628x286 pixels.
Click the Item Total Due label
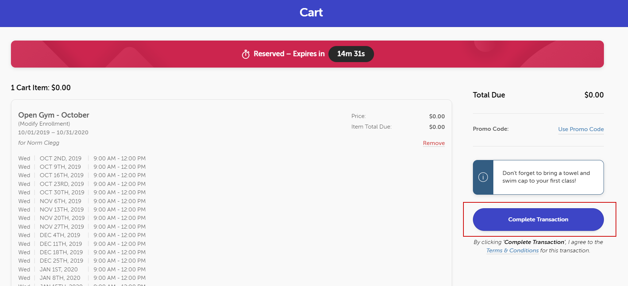(x=371, y=127)
